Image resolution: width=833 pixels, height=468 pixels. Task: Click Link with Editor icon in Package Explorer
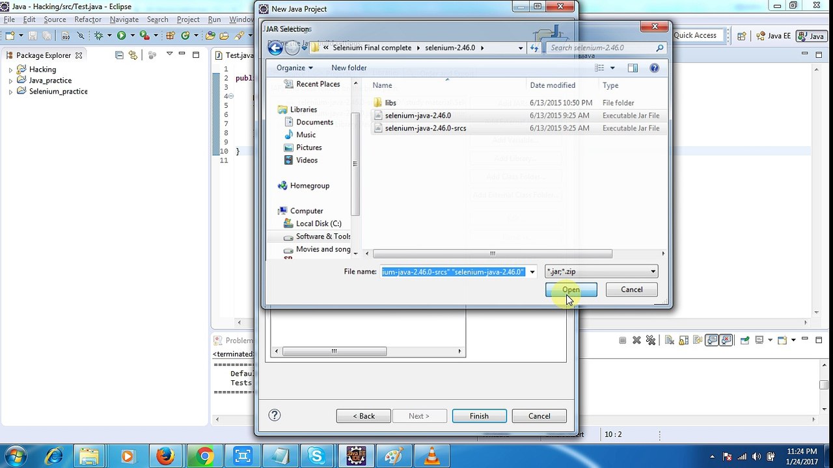pyautogui.click(x=133, y=55)
